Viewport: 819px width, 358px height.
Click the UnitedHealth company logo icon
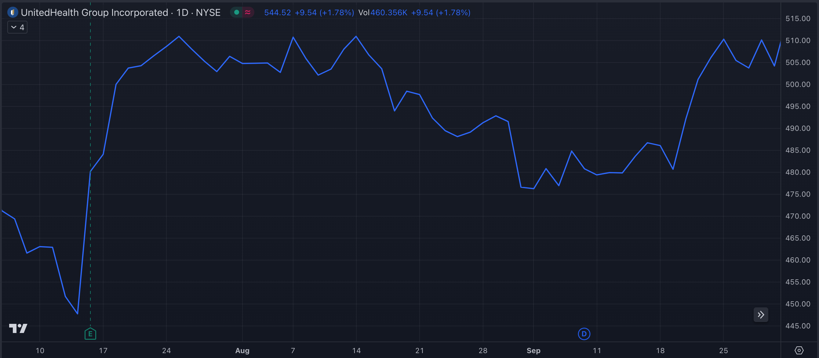12,13
